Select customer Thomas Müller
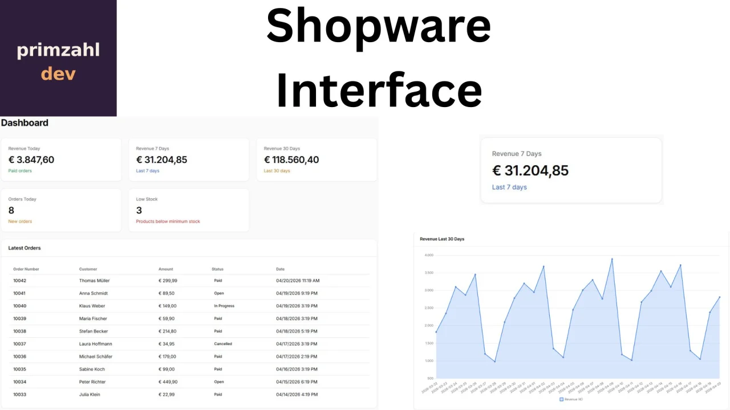730x410 pixels. [95, 281]
